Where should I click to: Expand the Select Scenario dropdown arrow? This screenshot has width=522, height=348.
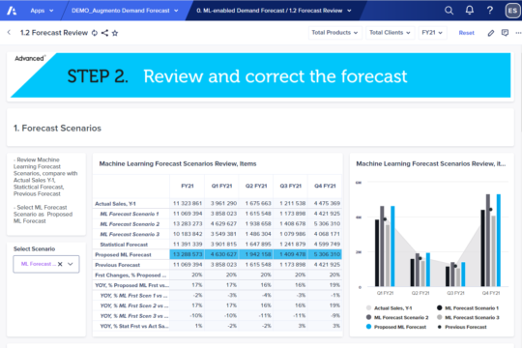[x=71, y=264]
